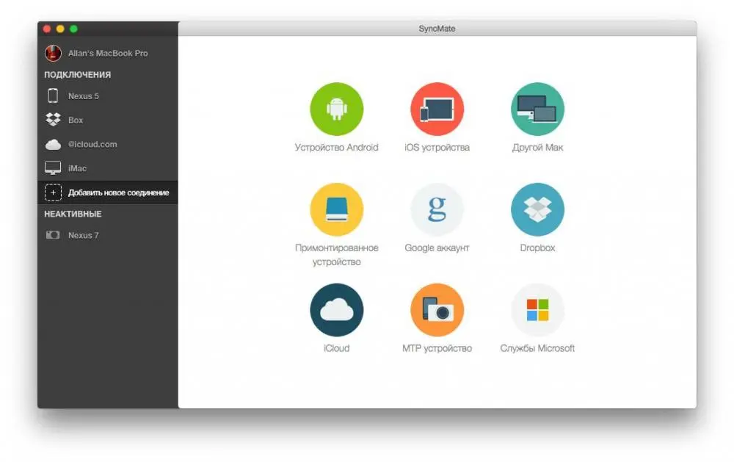Viewport: 734px width, 462px height.
Task: Select the iMac connection
Action: 108,168
